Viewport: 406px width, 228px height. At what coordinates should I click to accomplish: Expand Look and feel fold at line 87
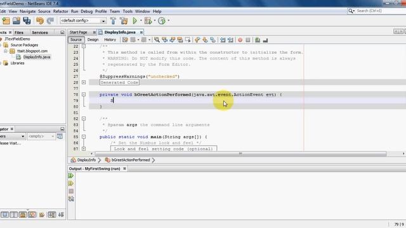pos(84,149)
